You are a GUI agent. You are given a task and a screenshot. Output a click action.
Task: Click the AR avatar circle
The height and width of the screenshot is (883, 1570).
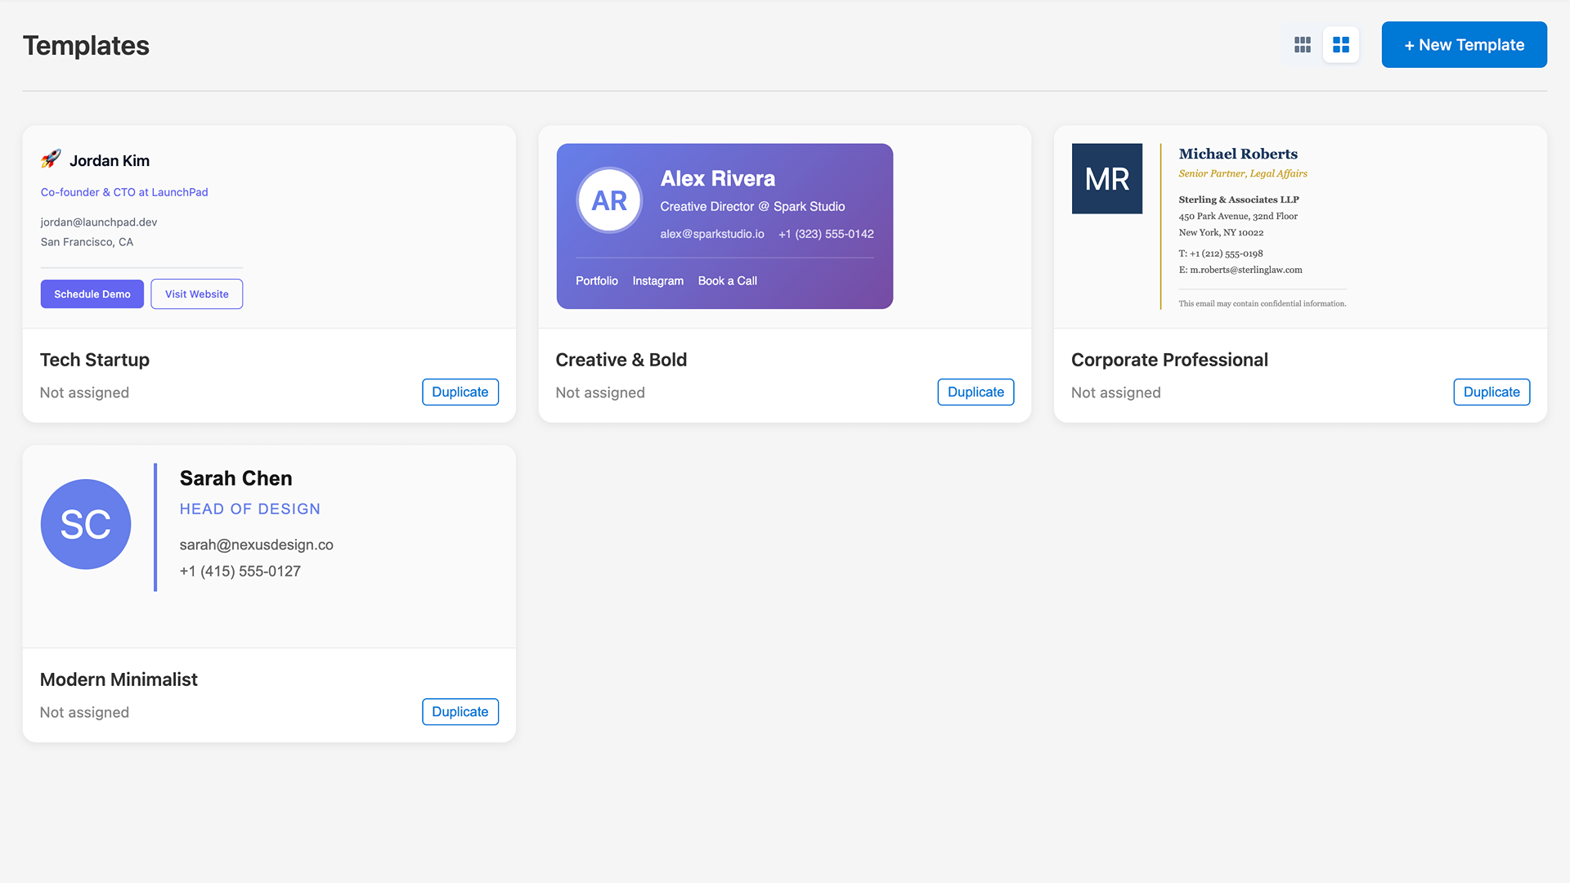[609, 201]
